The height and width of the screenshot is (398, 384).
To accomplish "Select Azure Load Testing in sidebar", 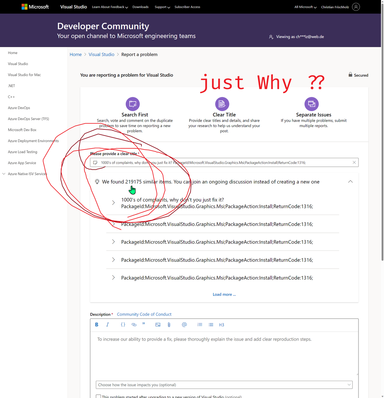I will click(x=23, y=152).
